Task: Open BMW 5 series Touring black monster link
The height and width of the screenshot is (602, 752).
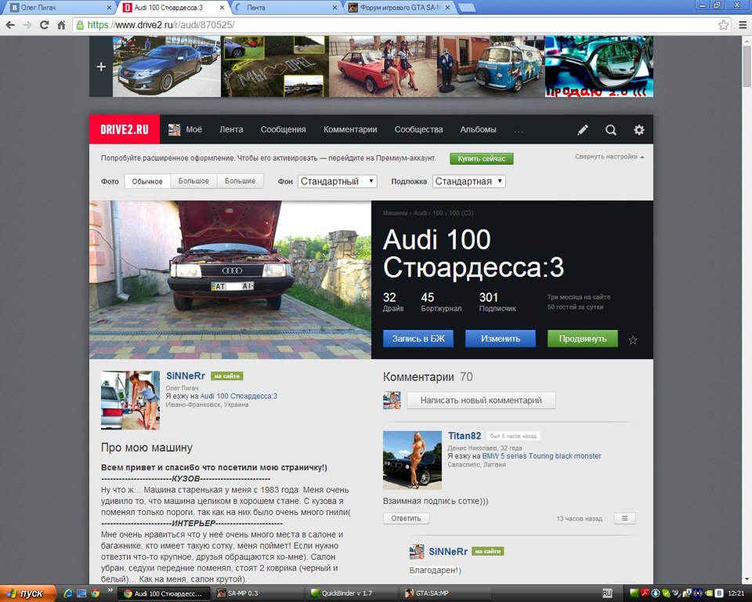Action: 541,456
